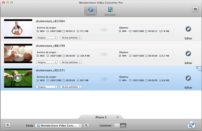Click the conversion arrow in the shutterstock_v921571 row
This screenshot has height=131, width=202.
[x=104, y=79]
